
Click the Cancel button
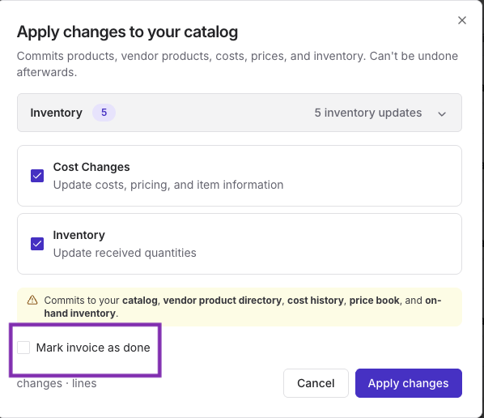[x=316, y=383]
